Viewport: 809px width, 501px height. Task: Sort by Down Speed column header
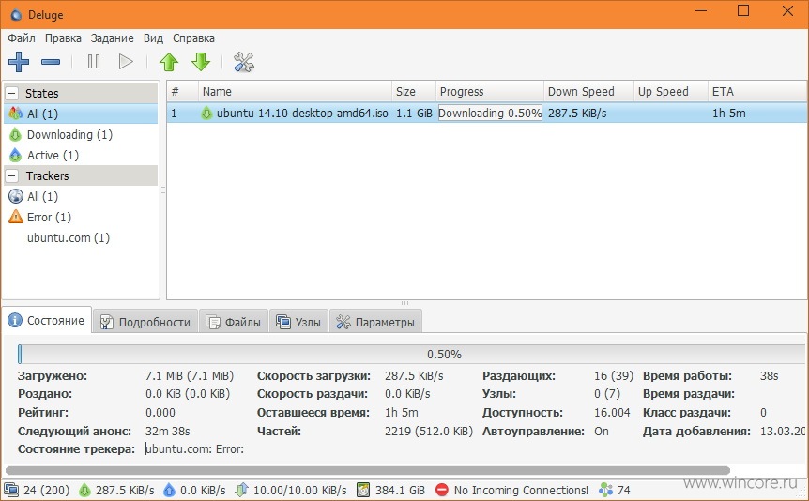pos(588,92)
